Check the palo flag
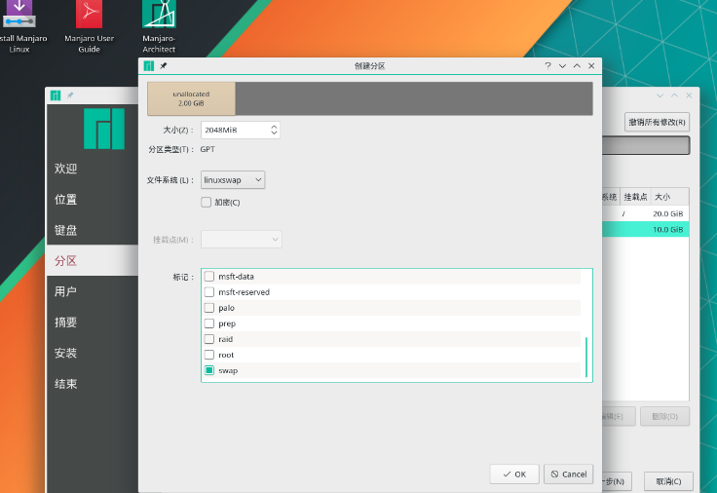This screenshot has width=717, height=493. pos(209,308)
